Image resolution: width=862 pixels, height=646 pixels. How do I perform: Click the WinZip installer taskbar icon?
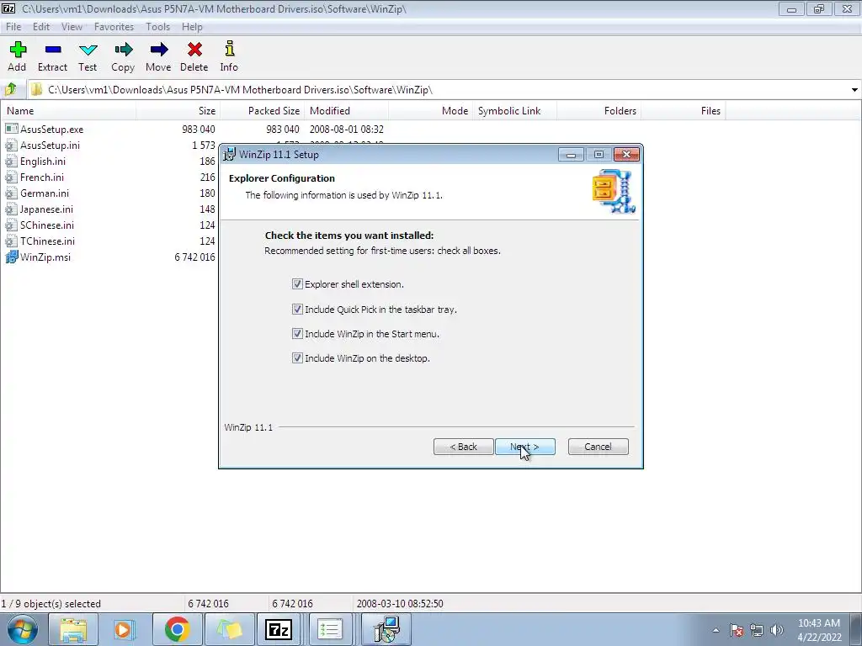point(386,629)
